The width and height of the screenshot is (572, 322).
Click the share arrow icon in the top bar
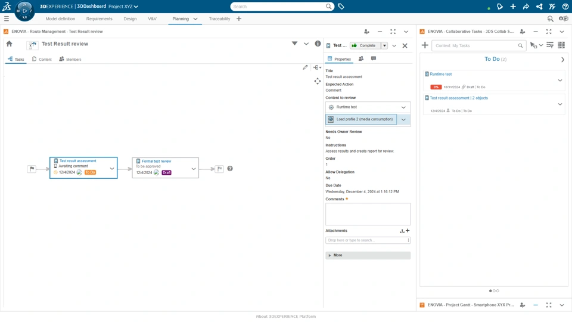click(526, 6)
